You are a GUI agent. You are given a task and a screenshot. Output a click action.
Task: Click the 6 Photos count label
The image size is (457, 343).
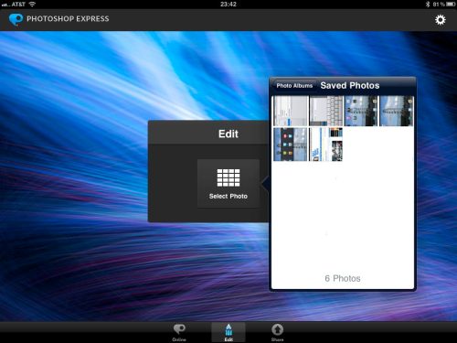[x=343, y=278]
